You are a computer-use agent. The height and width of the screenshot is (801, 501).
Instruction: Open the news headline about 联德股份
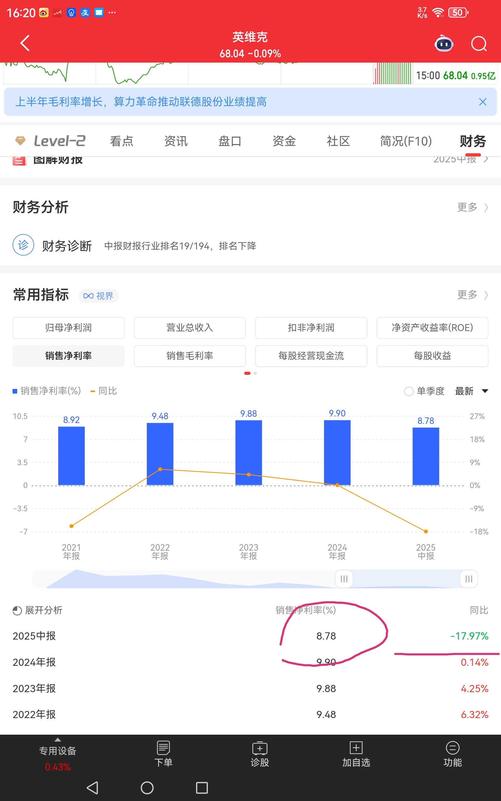tap(141, 102)
